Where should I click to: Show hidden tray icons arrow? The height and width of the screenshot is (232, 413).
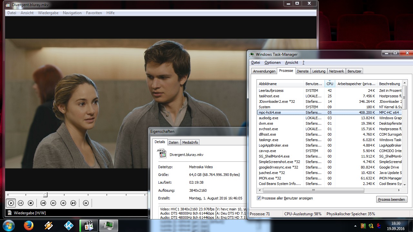[355, 226]
